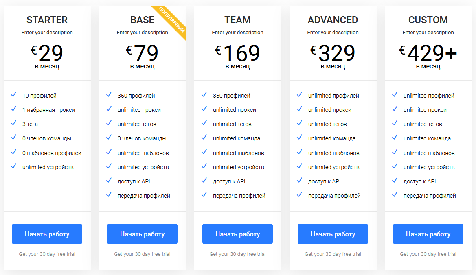Click the checkmark next to BASE доступ к API
This screenshot has width=476, height=275.
pyautogui.click(x=109, y=180)
